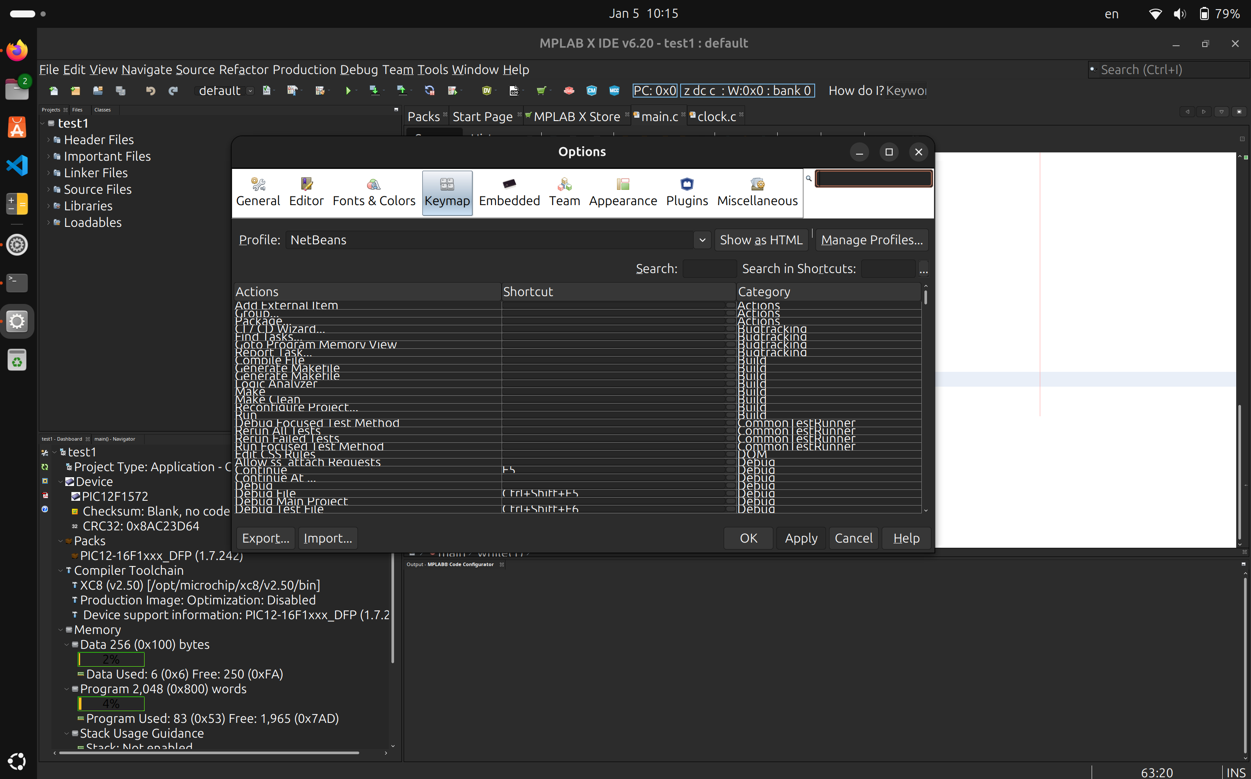Click the Dashboard yellow-square sidebar icon

pos(45,481)
